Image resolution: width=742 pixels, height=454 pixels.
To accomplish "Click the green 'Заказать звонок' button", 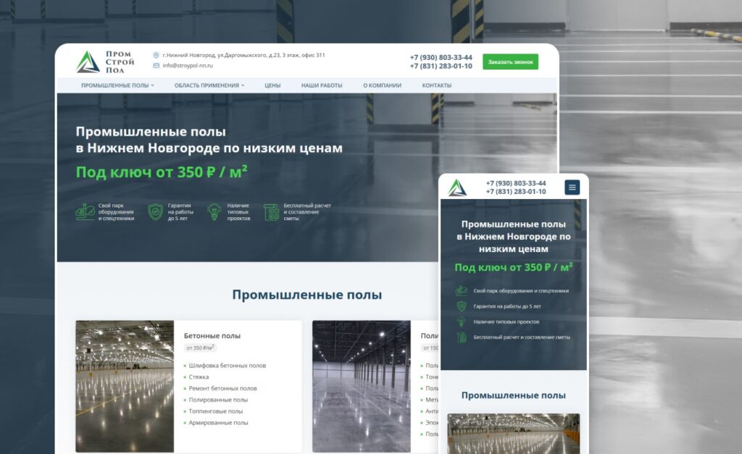I will coord(510,62).
